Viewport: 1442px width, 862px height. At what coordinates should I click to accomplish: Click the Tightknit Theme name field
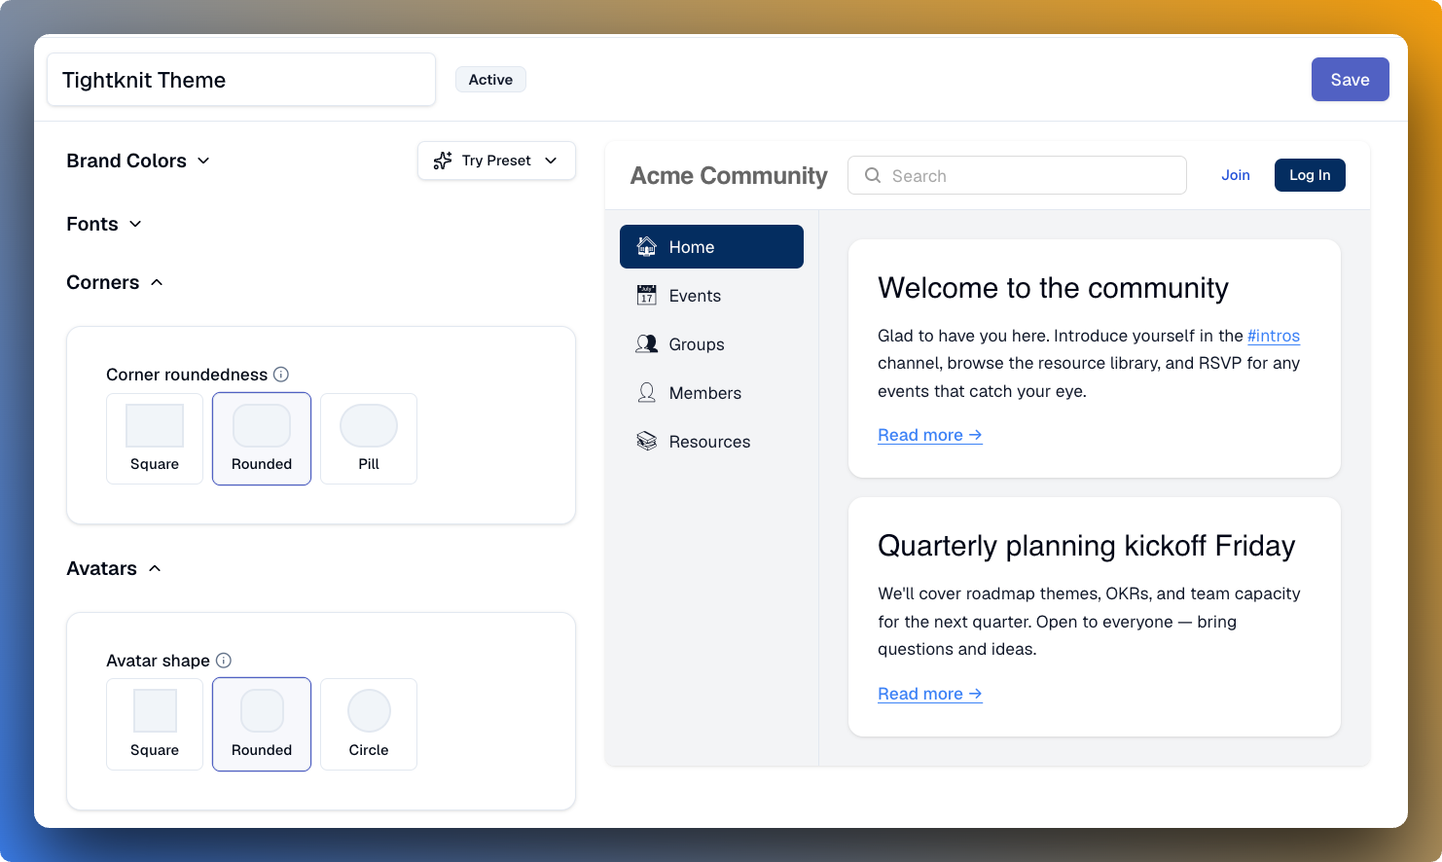[x=241, y=80]
